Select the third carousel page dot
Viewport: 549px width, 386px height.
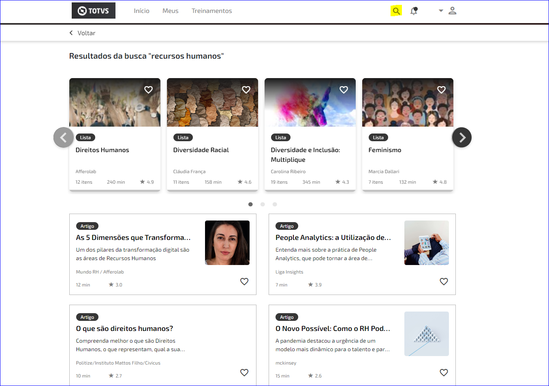[x=275, y=204]
